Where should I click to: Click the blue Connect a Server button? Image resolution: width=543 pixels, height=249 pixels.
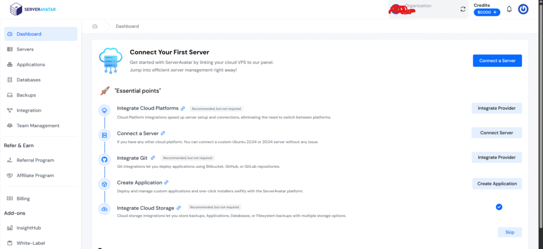[497, 60]
